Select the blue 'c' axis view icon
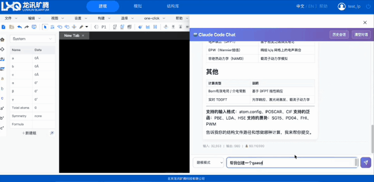Screen dimensions: 374x182 pos(2,98)
